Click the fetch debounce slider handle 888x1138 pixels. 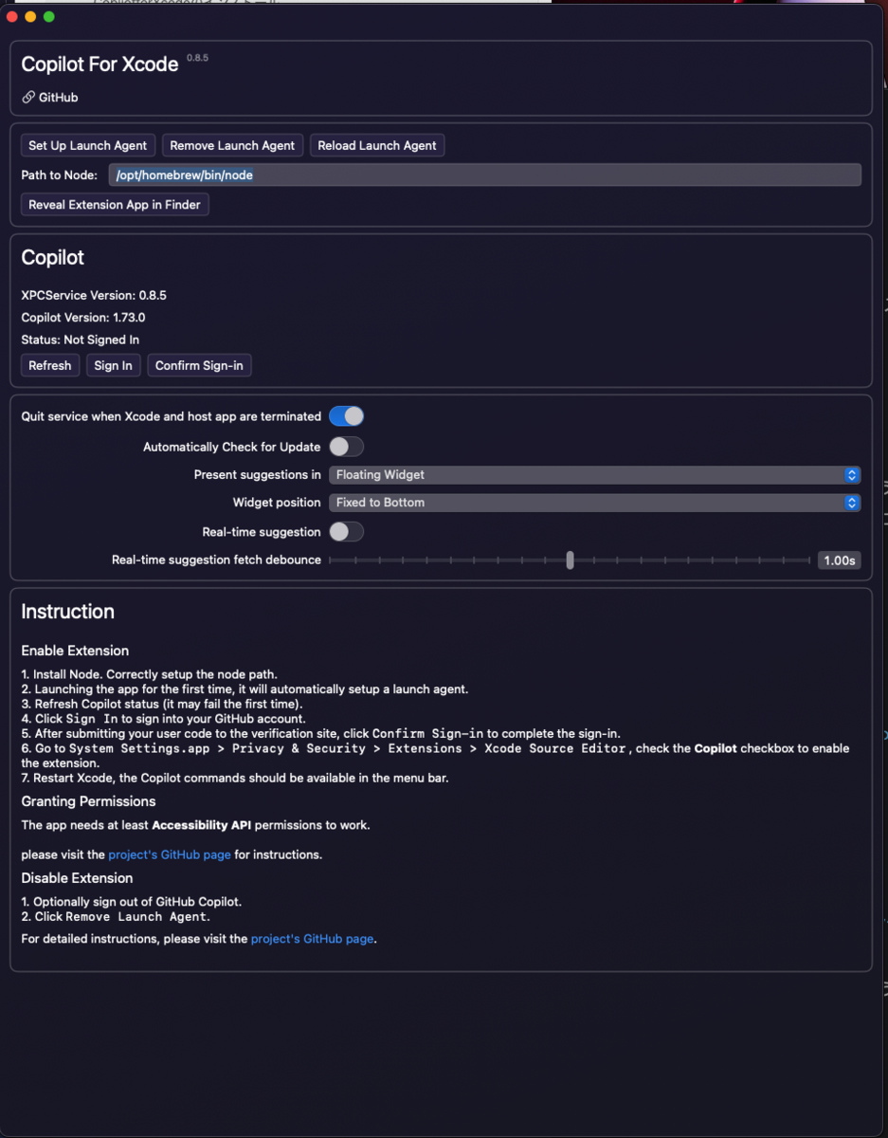point(570,560)
